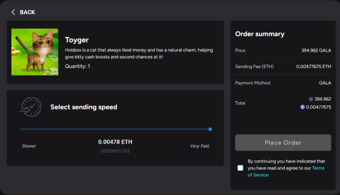The height and width of the screenshot is (195, 340).
Task: Click the GALA coin icon in Total
Action: pyautogui.click(x=311, y=99)
